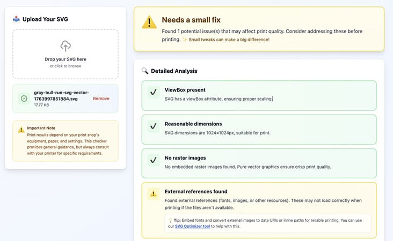The image size is (393, 241).
Task: Click the large warning triangle in summary banner
Action: click(x=149, y=22)
